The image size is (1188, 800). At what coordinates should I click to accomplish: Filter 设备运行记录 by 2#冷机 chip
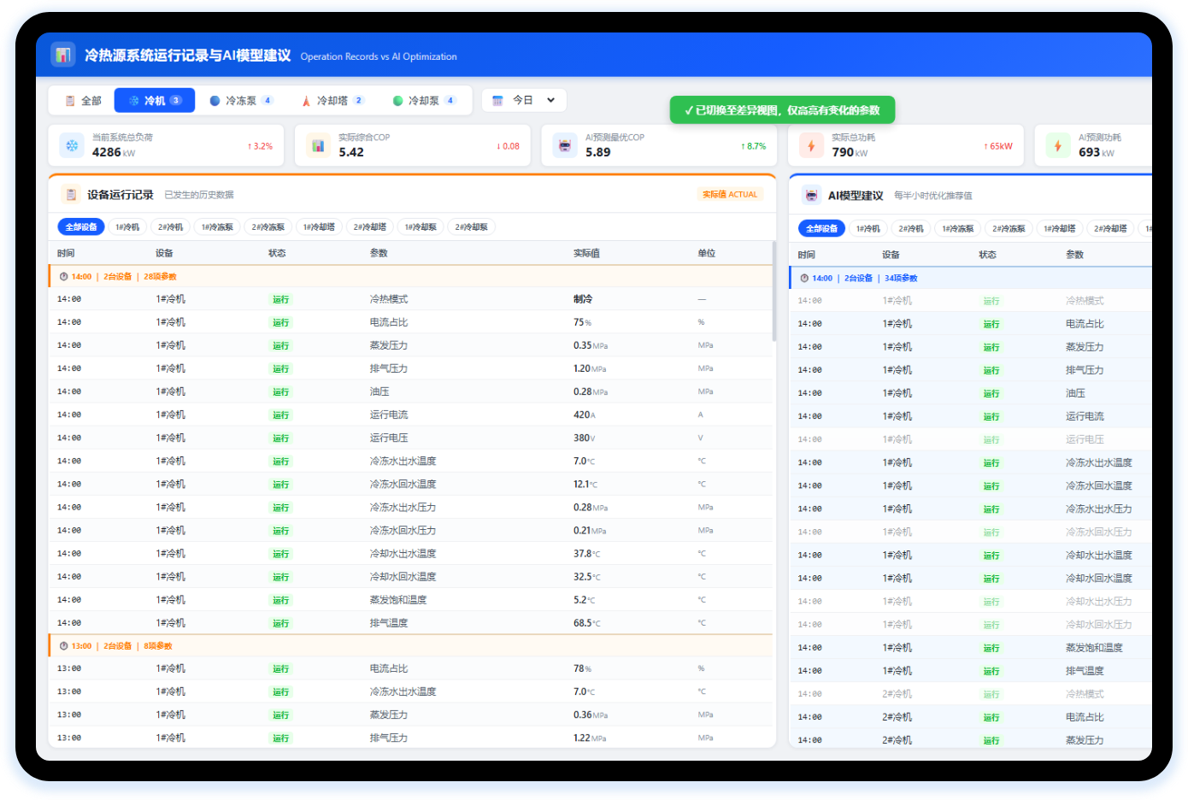(170, 227)
